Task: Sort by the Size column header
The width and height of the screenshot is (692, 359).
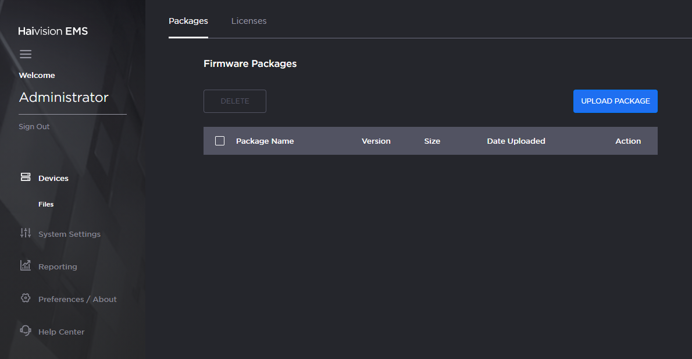Action: pos(432,140)
